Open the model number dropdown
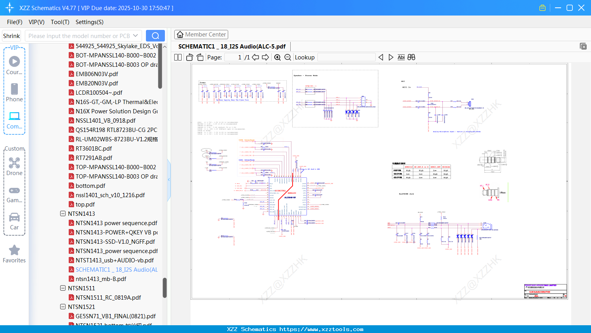This screenshot has height=333, width=591. coord(135,36)
